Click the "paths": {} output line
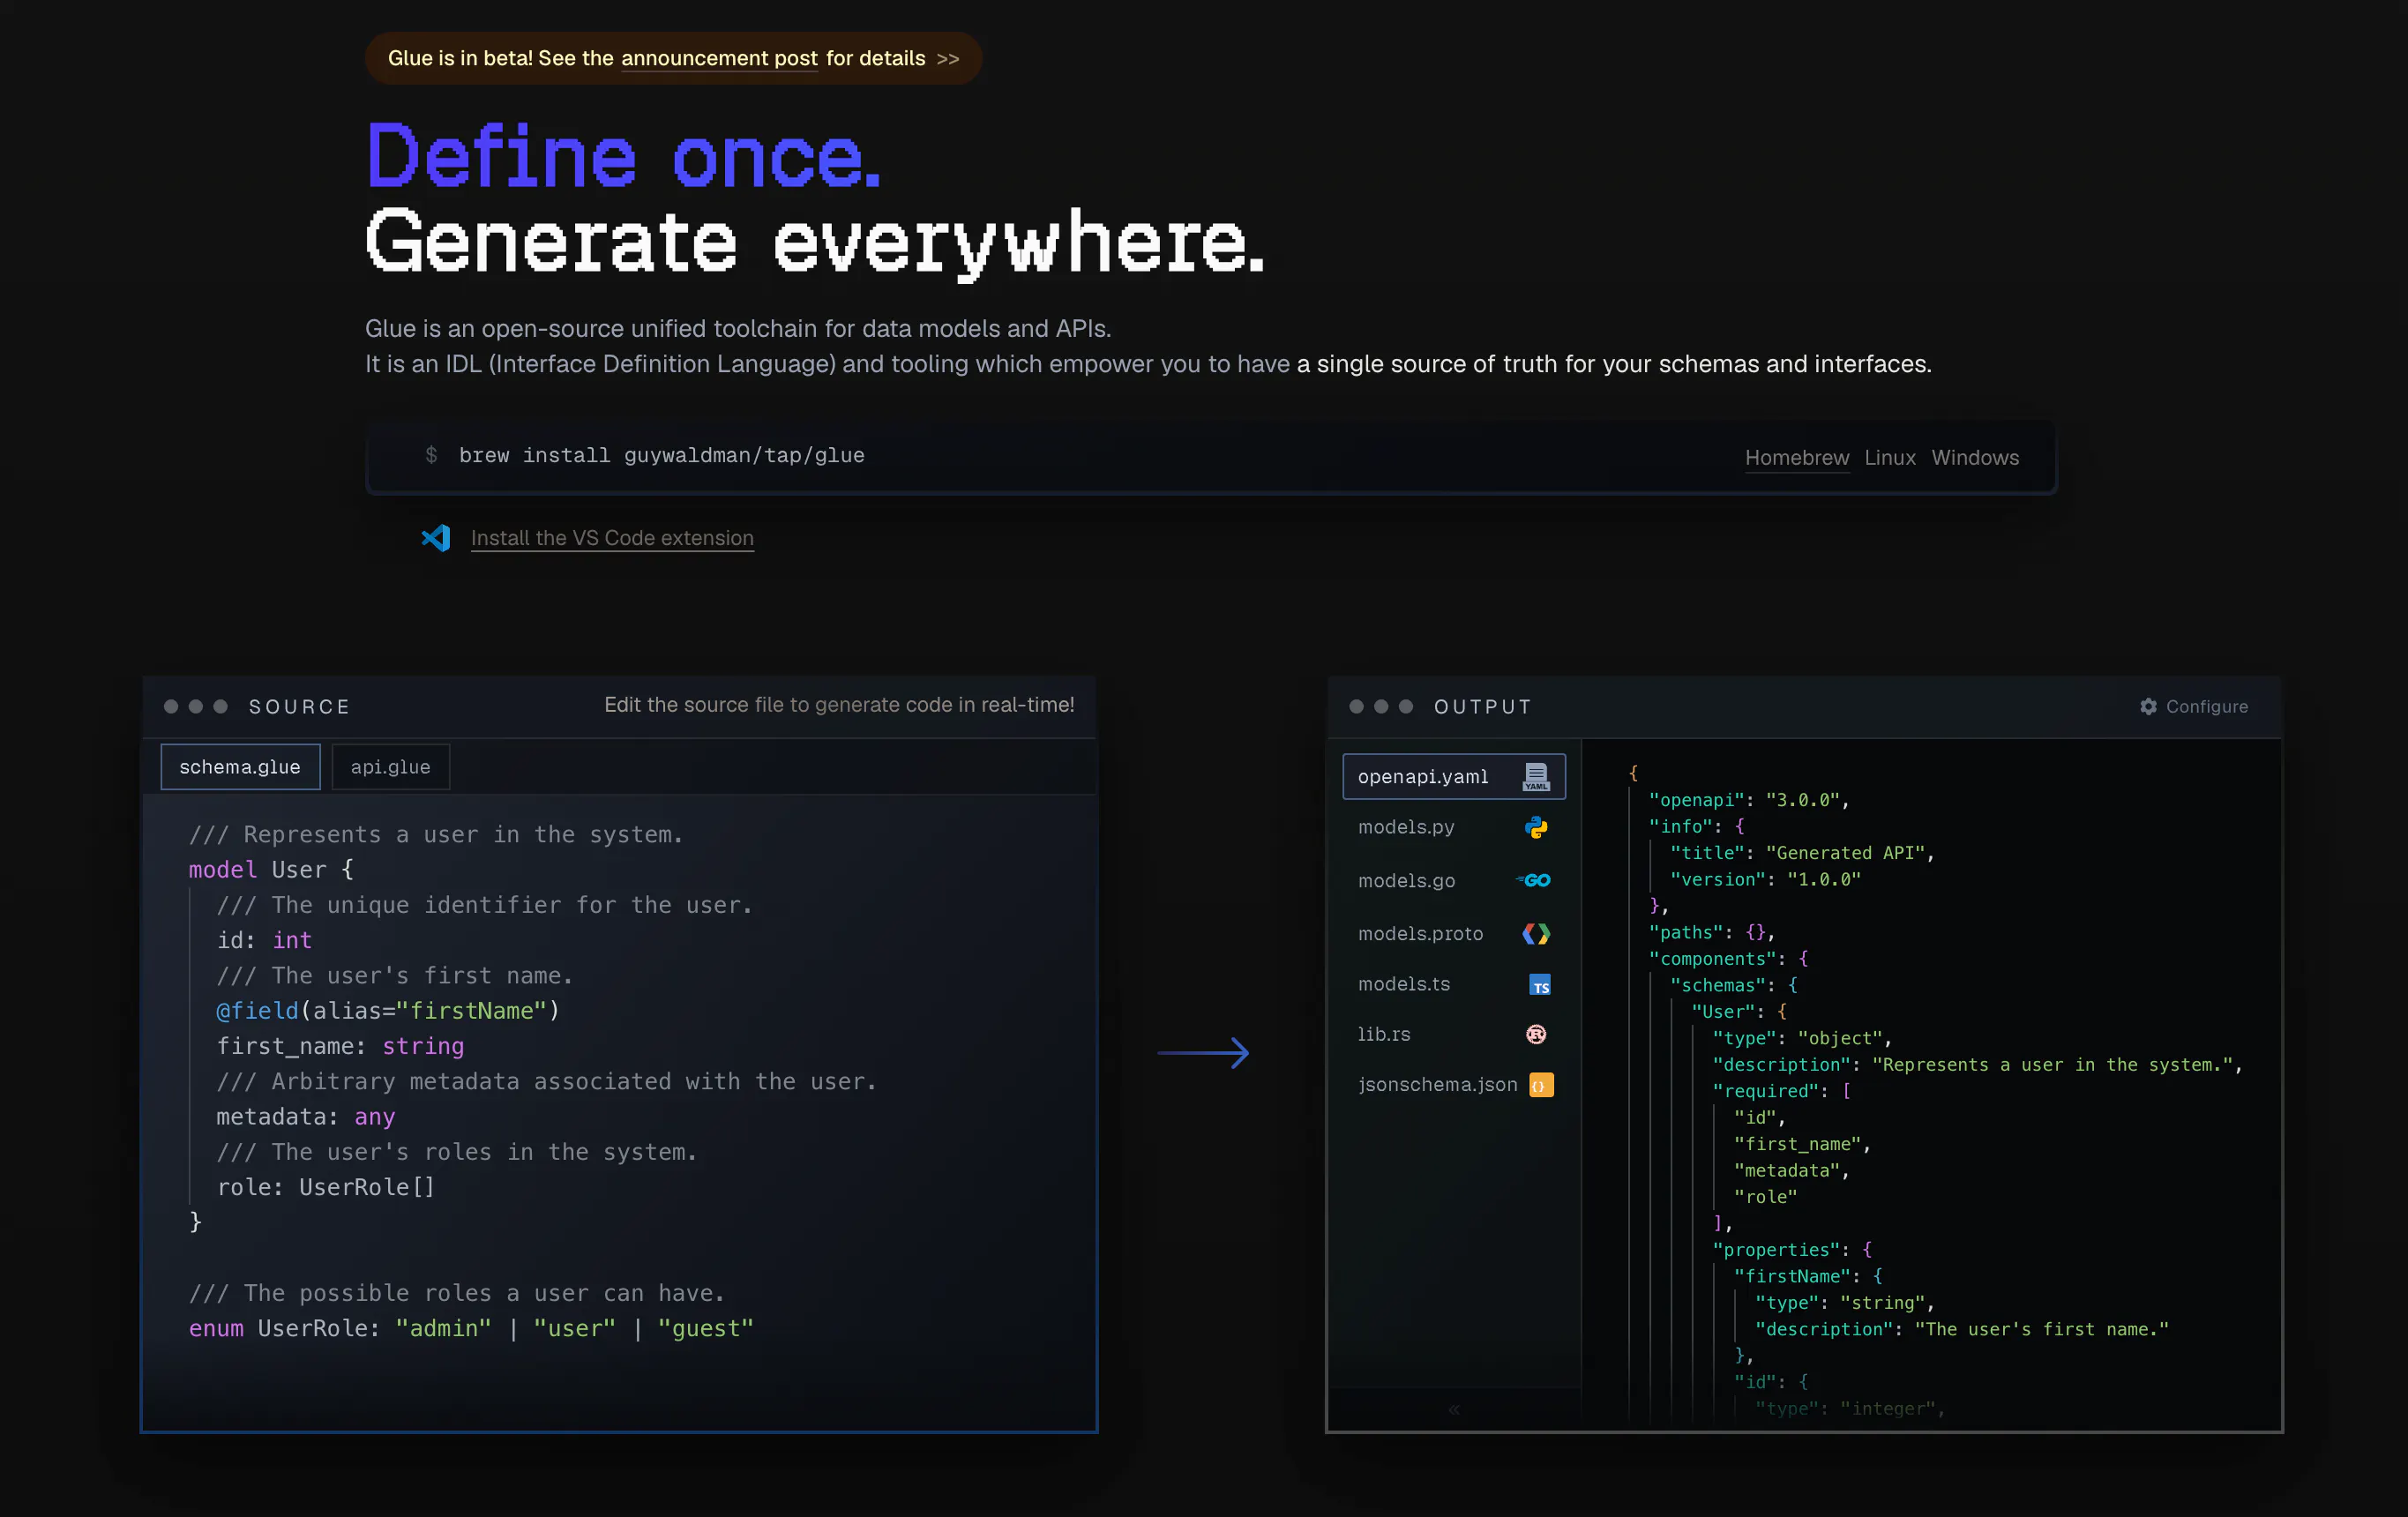The height and width of the screenshot is (1517, 2408). coord(1712,932)
